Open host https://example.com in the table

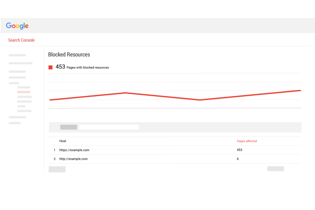point(74,150)
